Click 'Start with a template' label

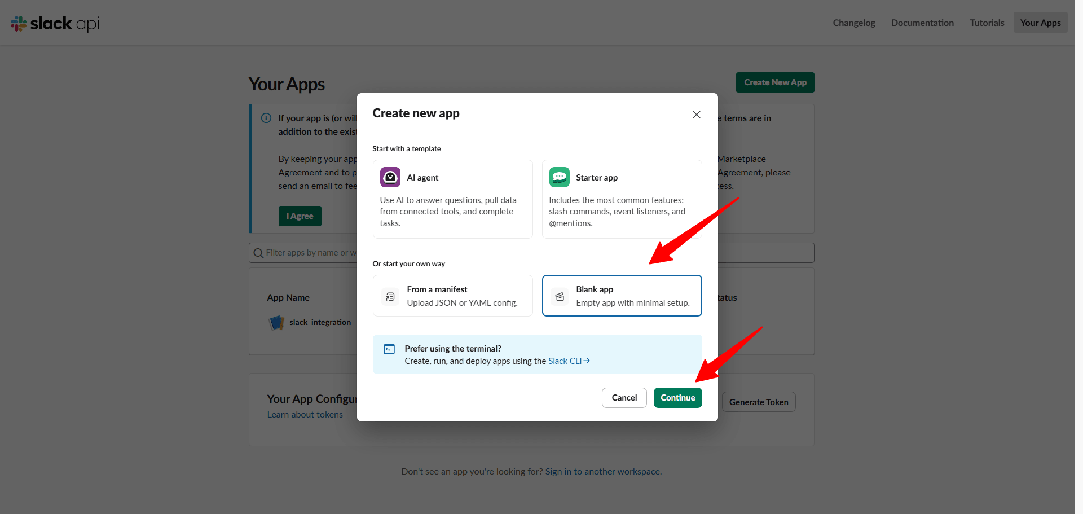[x=407, y=149]
